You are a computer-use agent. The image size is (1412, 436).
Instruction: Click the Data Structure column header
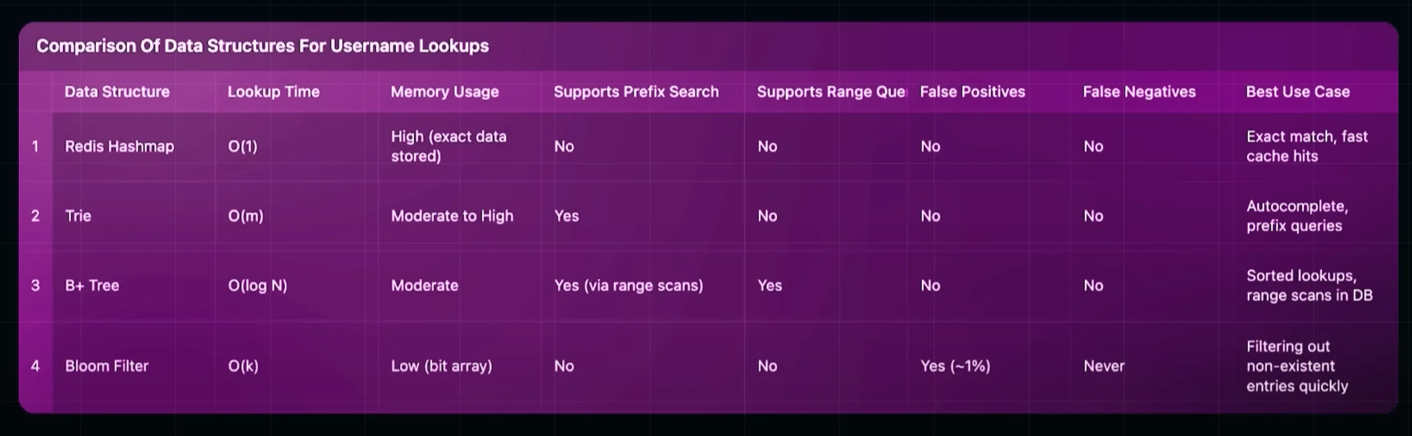point(117,91)
